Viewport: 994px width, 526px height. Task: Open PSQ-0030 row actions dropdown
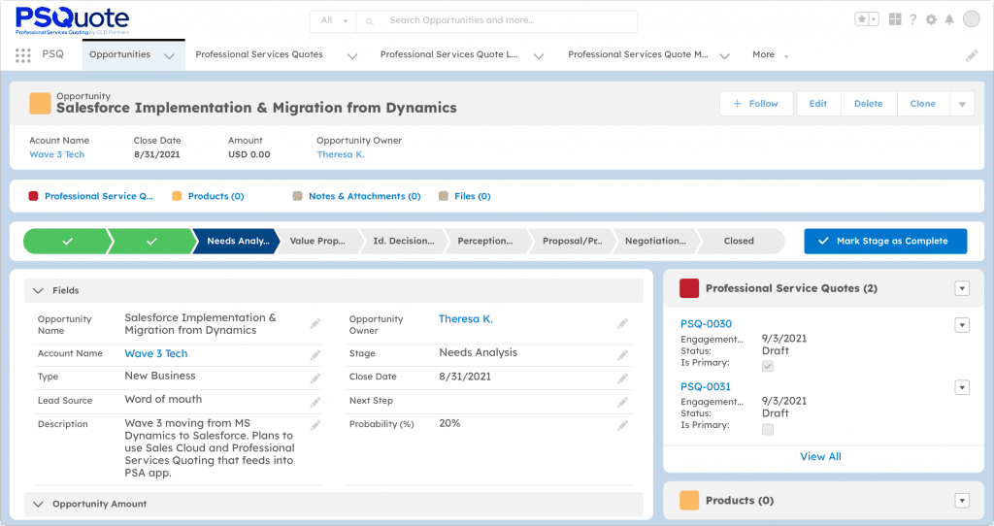click(962, 325)
